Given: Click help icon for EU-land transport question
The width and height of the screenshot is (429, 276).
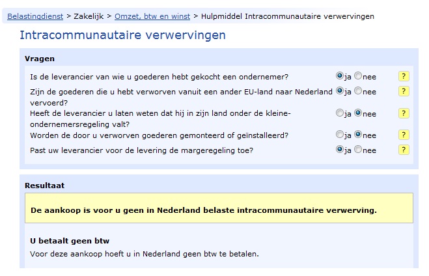Looking at the screenshot, I should (404, 91).
